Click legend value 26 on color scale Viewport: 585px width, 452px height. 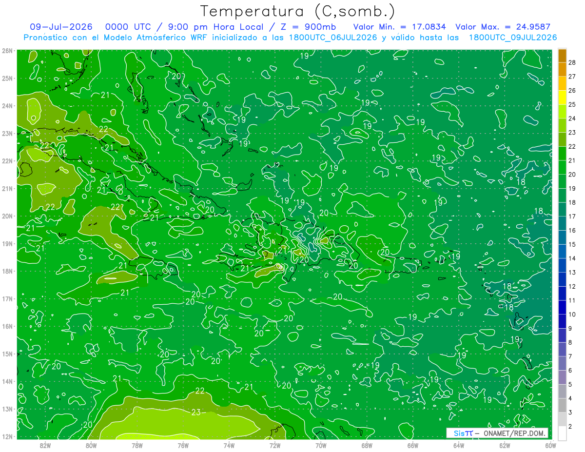[572, 90]
